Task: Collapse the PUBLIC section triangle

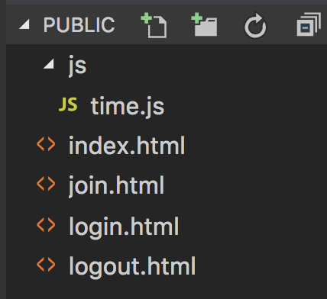Action: click(24, 24)
